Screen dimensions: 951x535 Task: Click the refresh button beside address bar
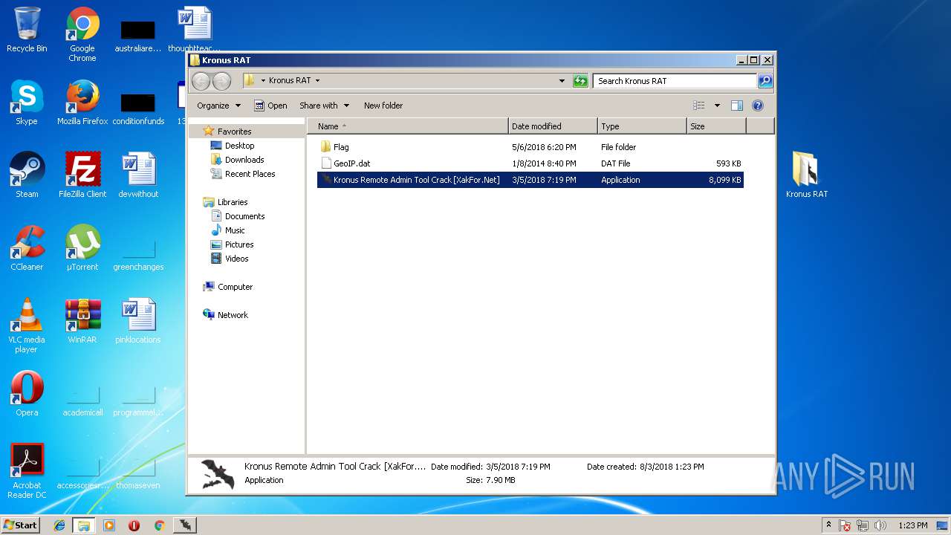point(580,81)
